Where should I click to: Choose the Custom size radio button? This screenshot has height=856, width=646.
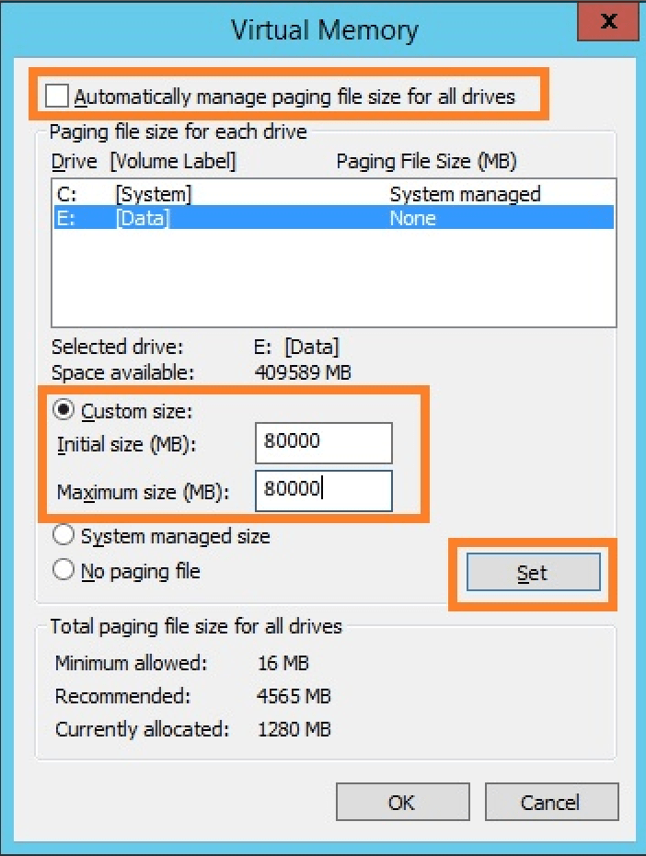pyautogui.click(x=64, y=411)
